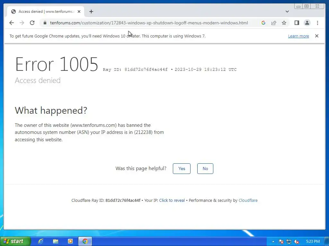
Task: Open the Chrome profile avatar menu
Action: 307,23
